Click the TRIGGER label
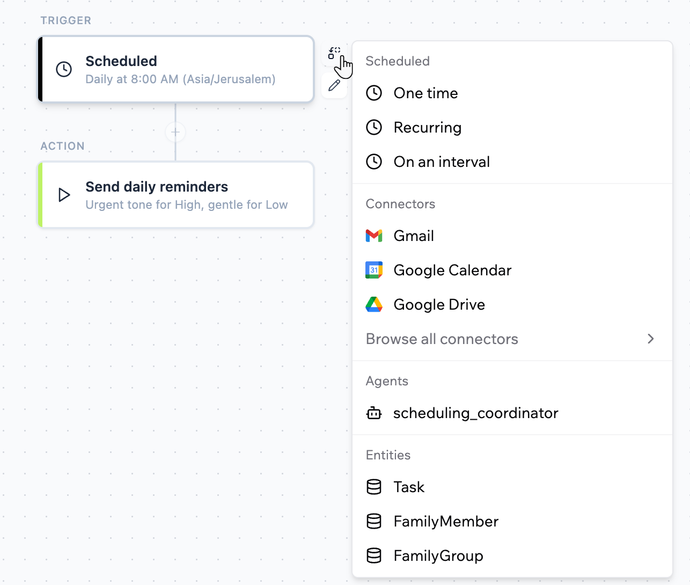The image size is (690, 585). [x=66, y=20]
